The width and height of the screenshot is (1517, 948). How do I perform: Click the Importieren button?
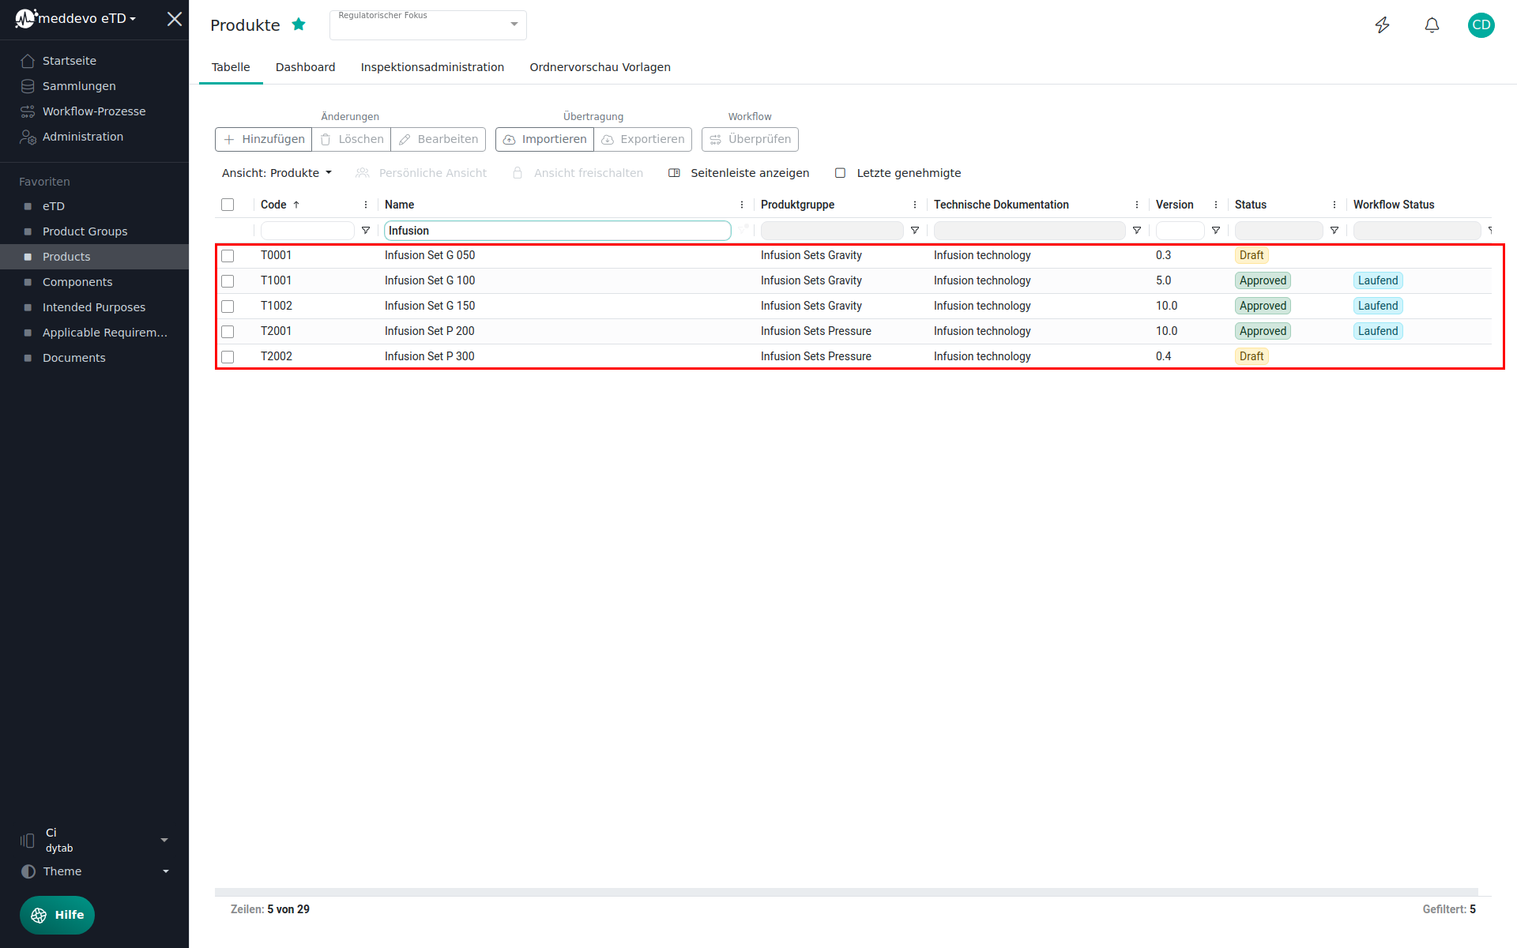click(545, 139)
